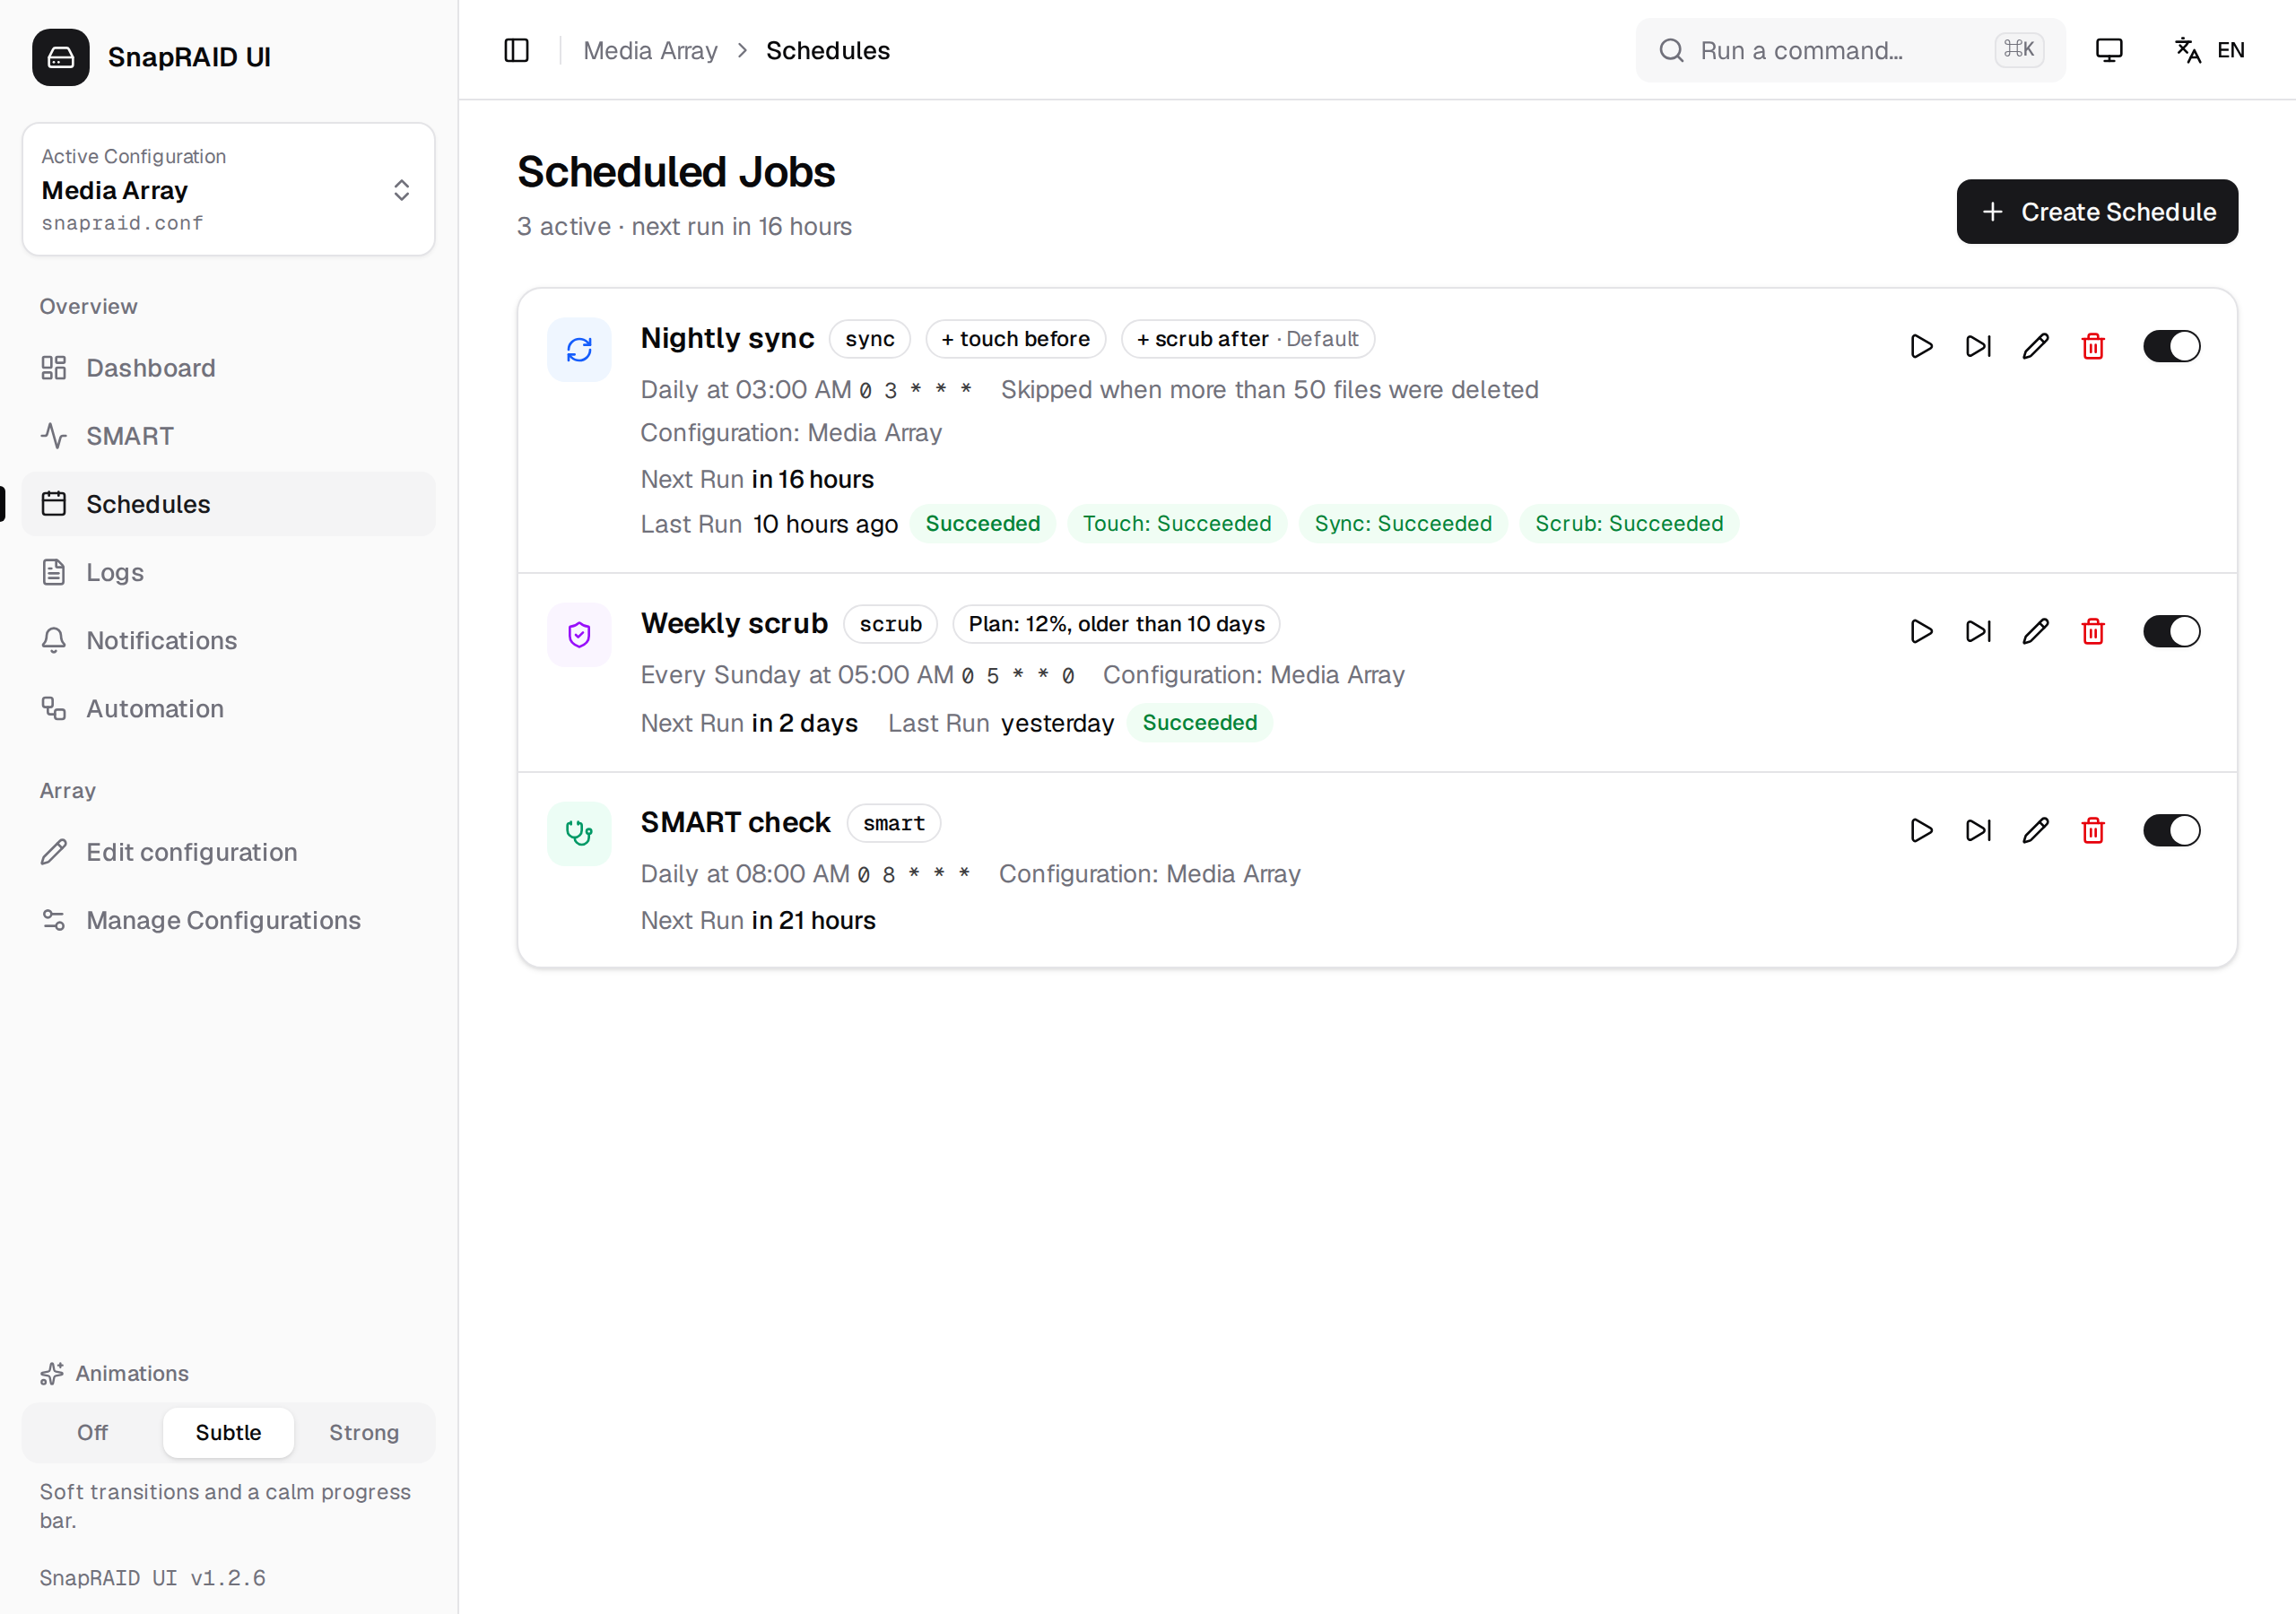The image size is (2296, 1614).
Task: Click the Weekly scrub shield icon
Action: (579, 634)
